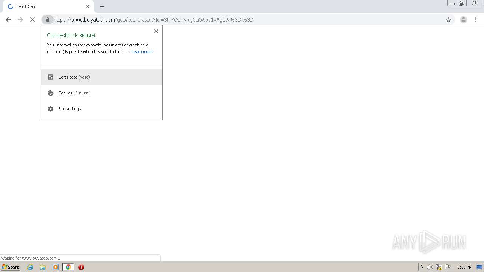The width and height of the screenshot is (484, 272).
Task: Open a new tab
Action: pyautogui.click(x=102, y=6)
